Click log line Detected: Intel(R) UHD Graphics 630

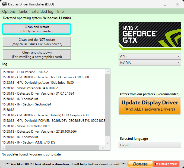tap(45, 115)
